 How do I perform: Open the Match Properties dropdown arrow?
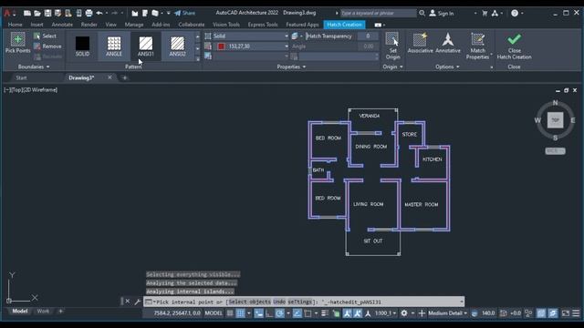point(492,55)
